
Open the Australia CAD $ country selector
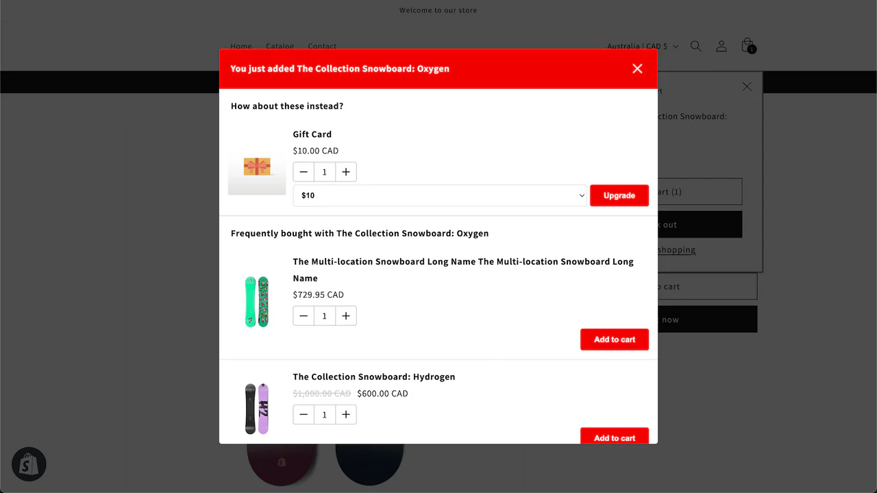click(x=642, y=46)
